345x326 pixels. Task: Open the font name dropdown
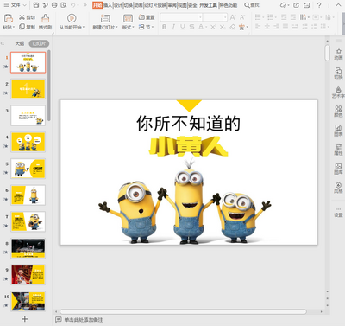[200, 17]
